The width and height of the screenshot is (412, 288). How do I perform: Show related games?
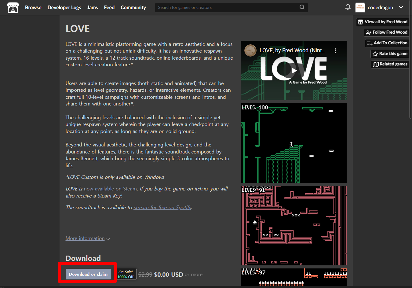pos(390,64)
